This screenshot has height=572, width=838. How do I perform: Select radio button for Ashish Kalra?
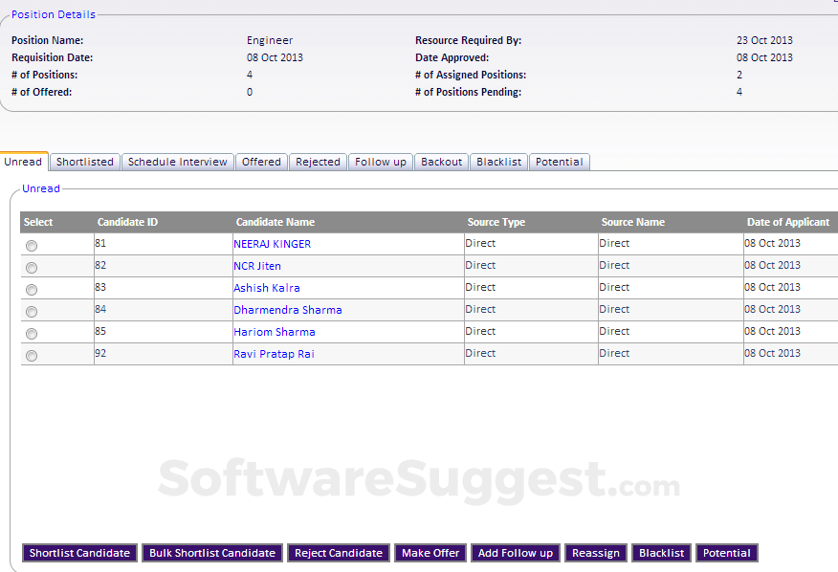pos(32,290)
